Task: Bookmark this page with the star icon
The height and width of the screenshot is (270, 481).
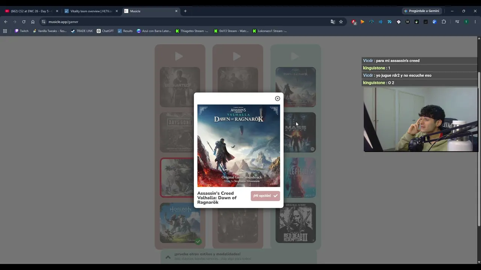Action: 341,22
